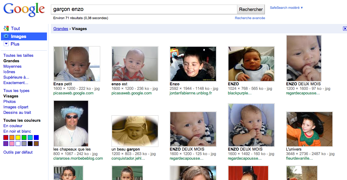This screenshot has height=180, width=347.
Task: Pick the pink color swatch
Action: 12,144
